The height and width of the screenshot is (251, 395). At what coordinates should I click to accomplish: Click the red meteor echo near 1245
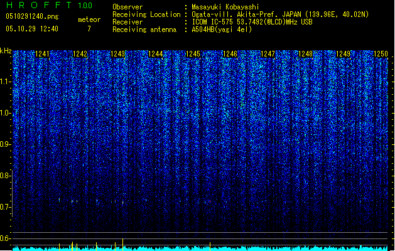point(210,201)
